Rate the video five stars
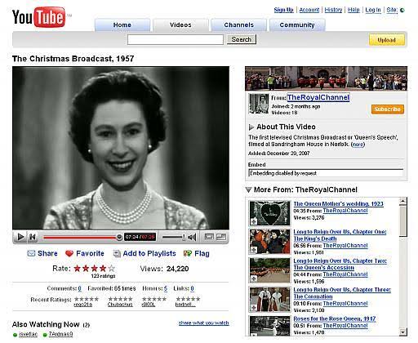Viewport: 418px width, 343px height. (112, 269)
